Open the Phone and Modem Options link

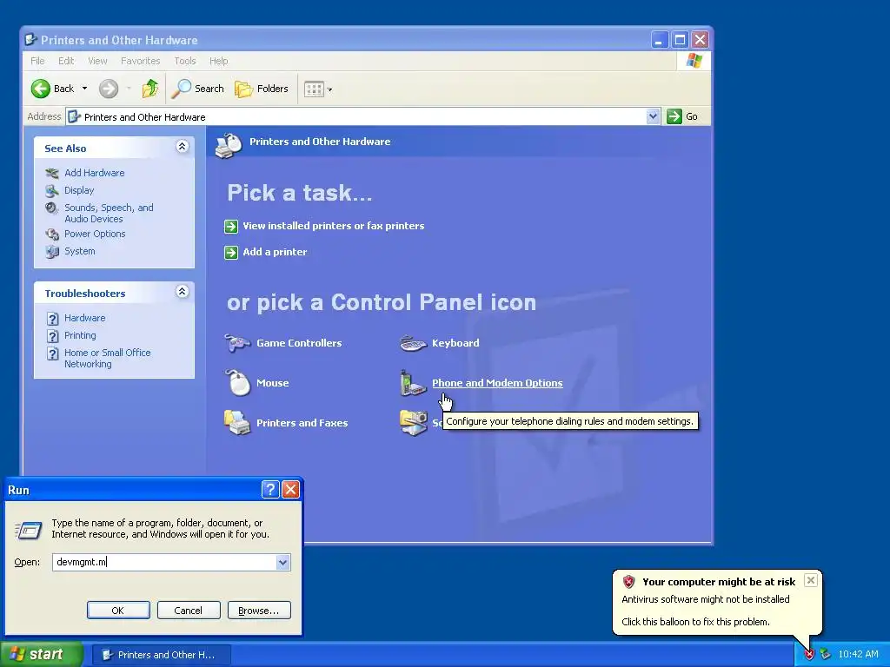coord(497,383)
